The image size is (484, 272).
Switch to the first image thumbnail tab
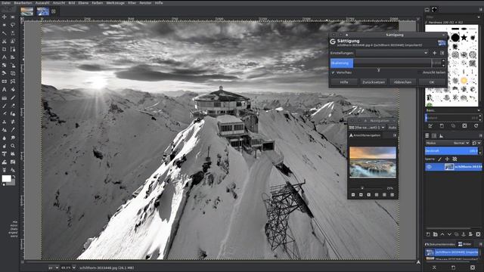point(27,11)
